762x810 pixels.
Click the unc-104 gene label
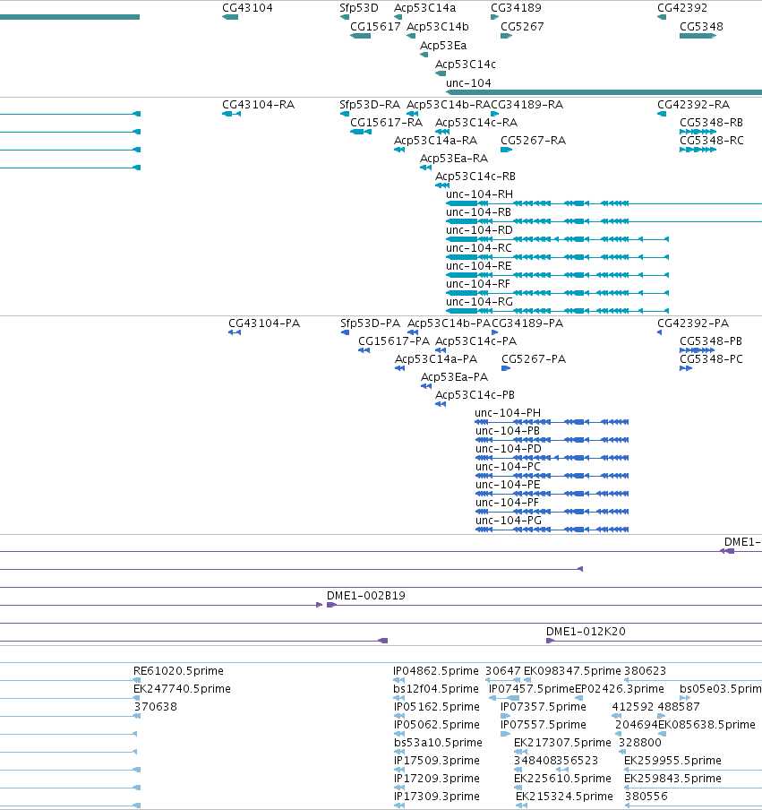click(x=468, y=82)
